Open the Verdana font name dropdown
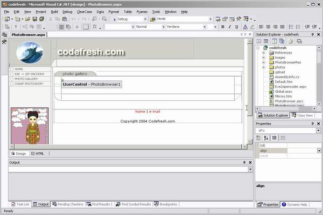The width and height of the screenshot is (323, 215). point(205,27)
